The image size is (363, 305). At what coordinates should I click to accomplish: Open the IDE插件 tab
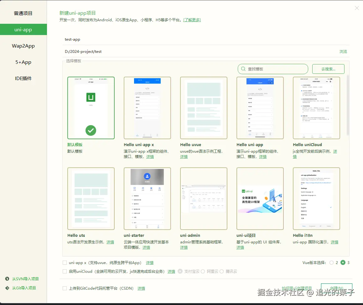[x=23, y=79]
